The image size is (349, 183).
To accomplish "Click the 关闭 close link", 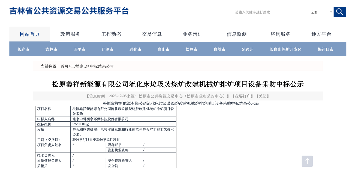I will [262, 96].
